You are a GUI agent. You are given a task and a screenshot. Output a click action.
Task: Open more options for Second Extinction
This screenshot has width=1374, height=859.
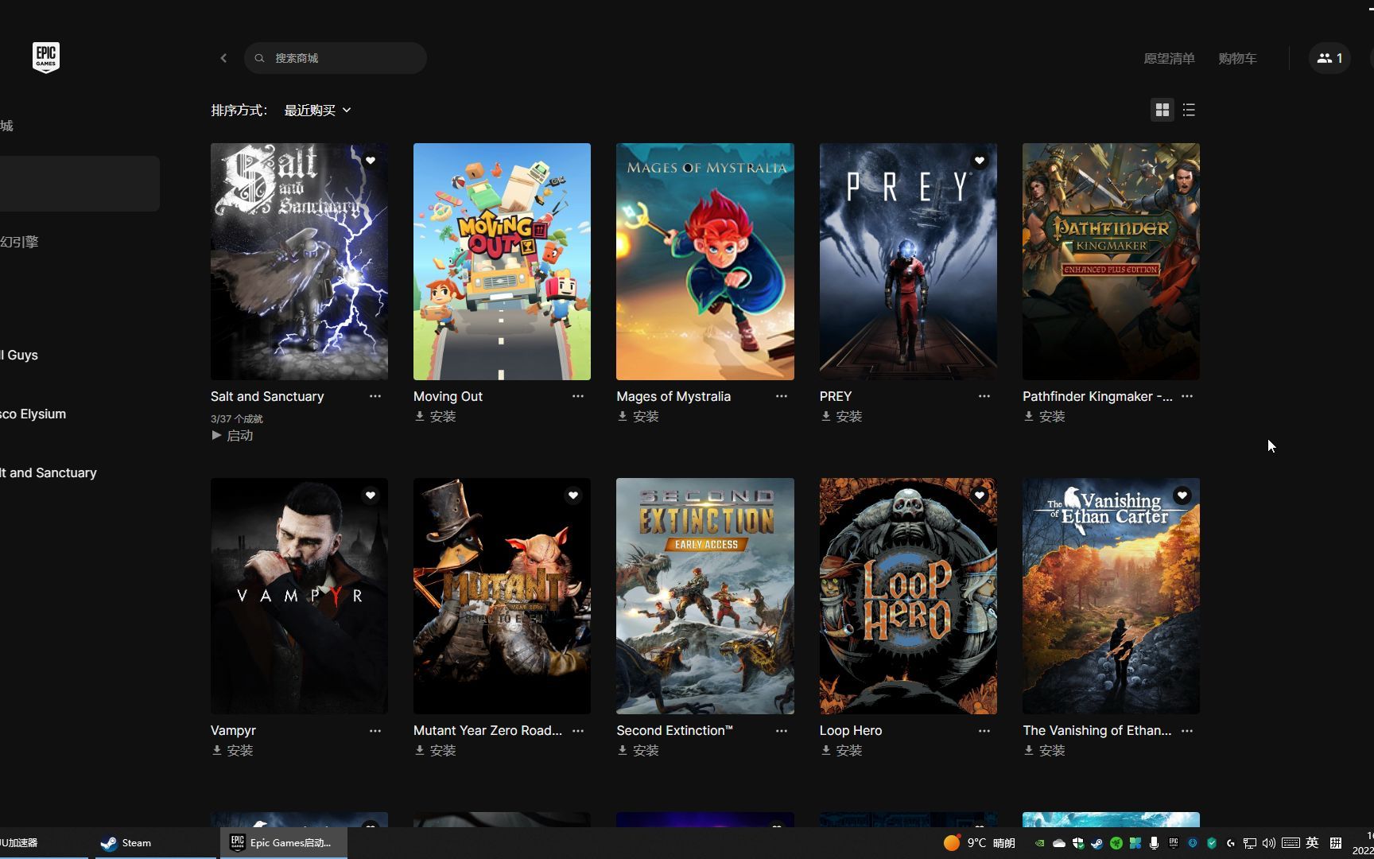pyautogui.click(x=782, y=730)
